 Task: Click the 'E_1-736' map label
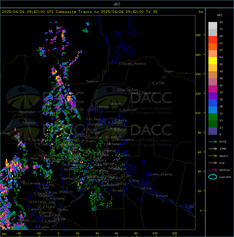pos(158,83)
